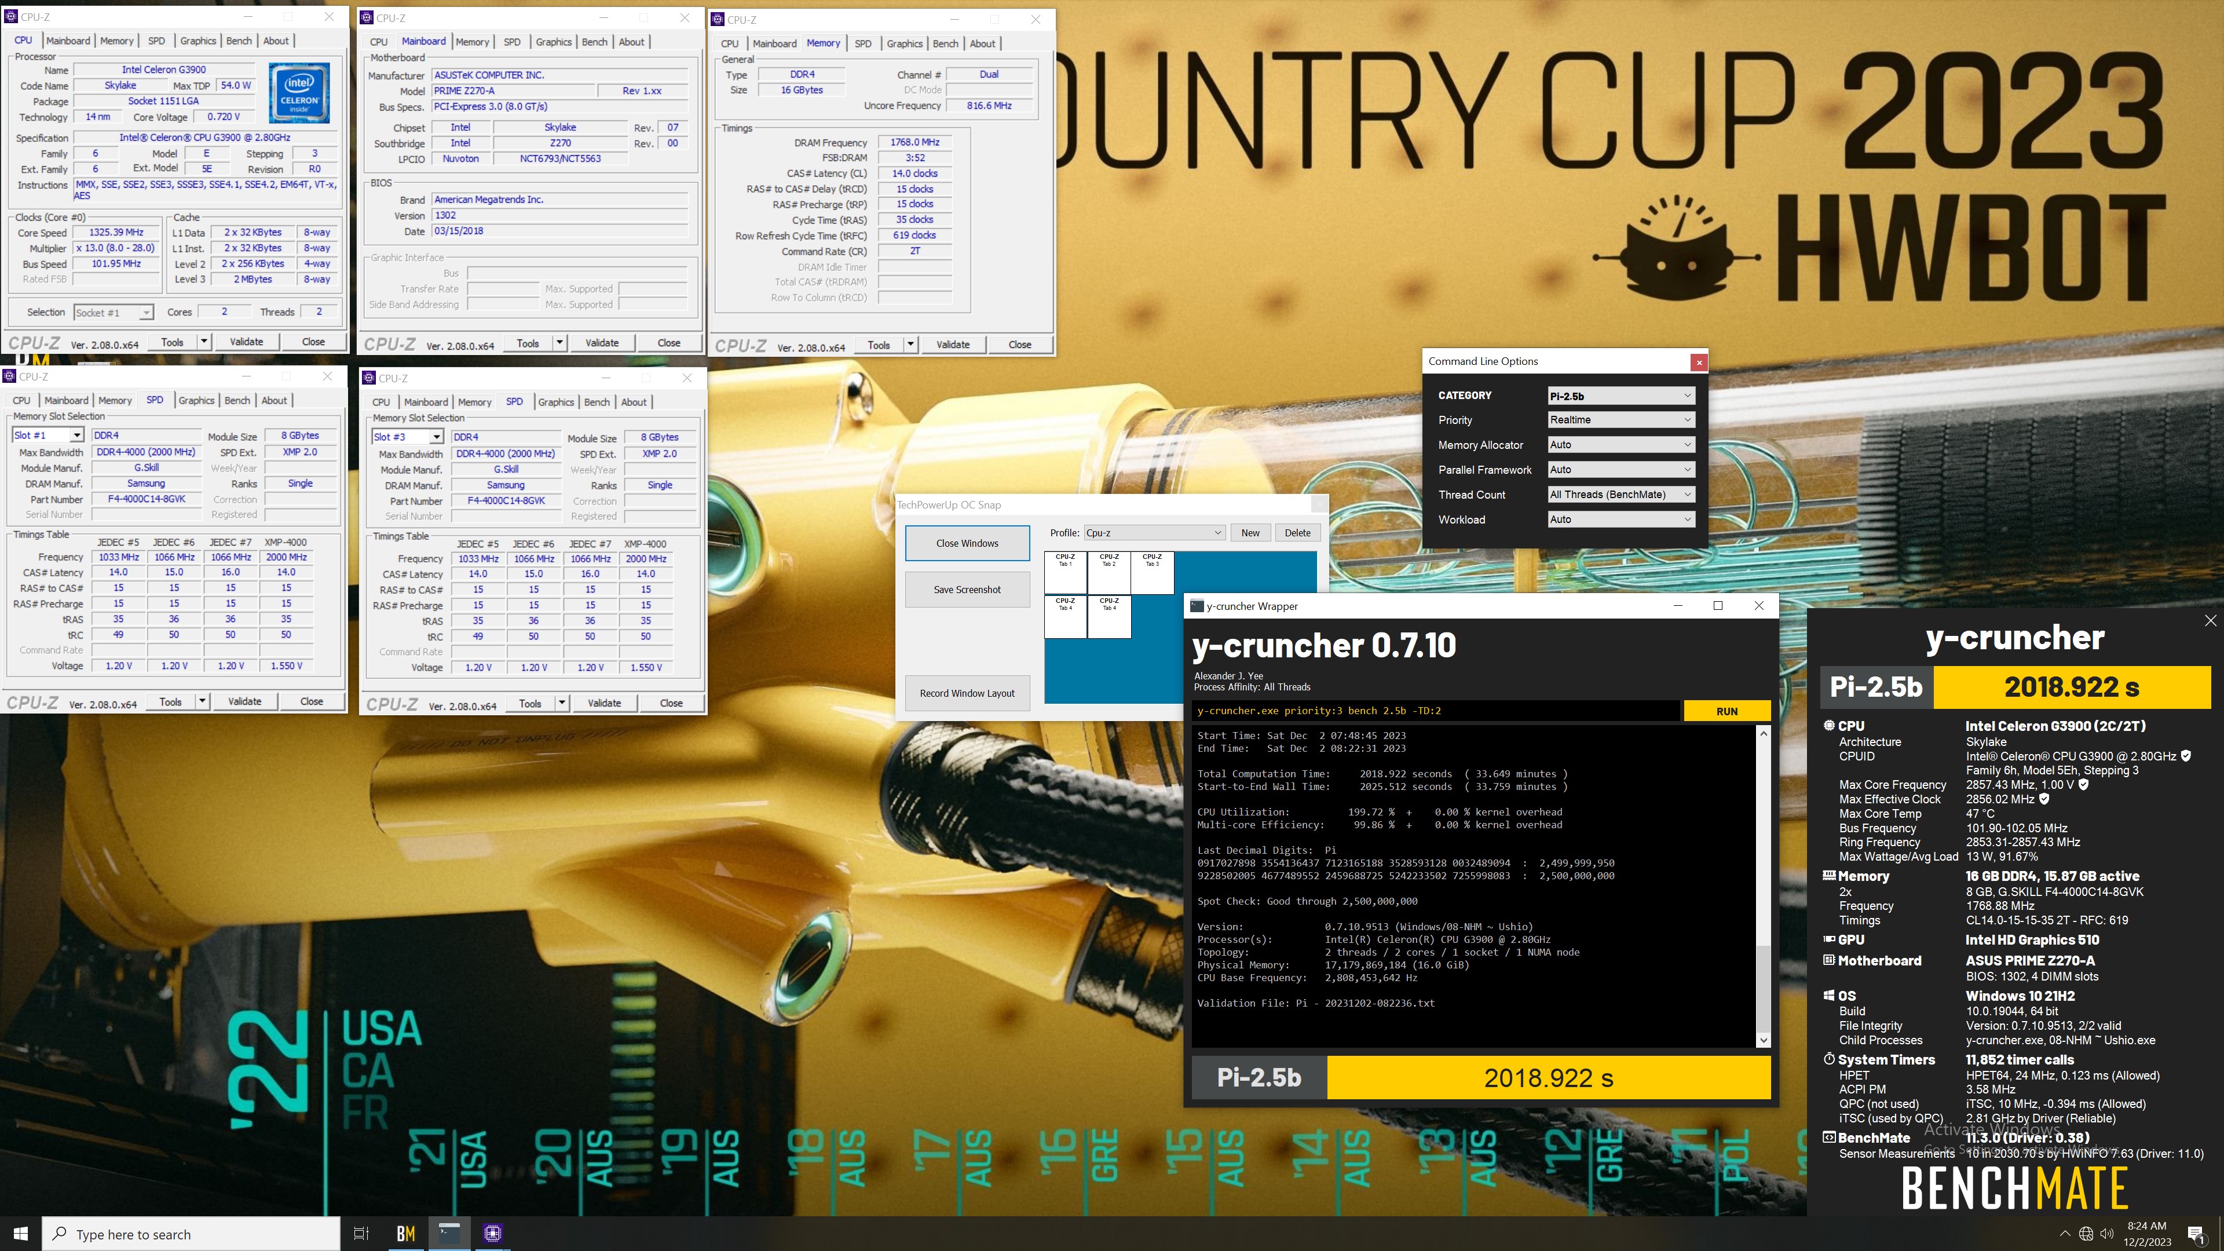Click the taskbar clock showing 8:24 AM
The height and width of the screenshot is (1251, 2224).
pyautogui.click(x=2146, y=1234)
